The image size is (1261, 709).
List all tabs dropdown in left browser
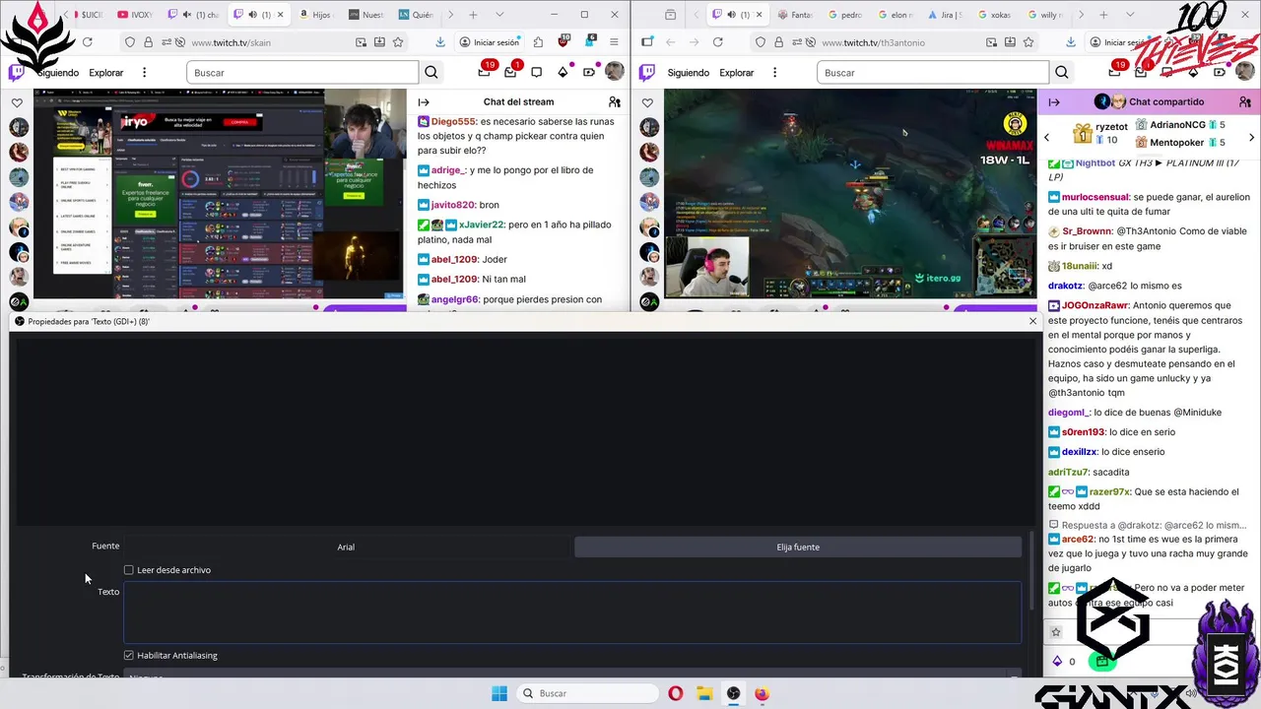point(498,15)
